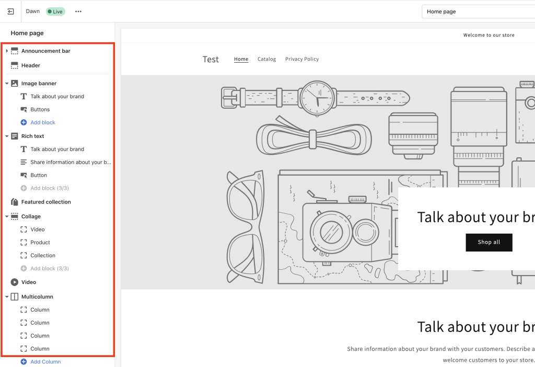Click the Featured collection section icon
The height and width of the screenshot is (367, 535).
tap(15, 201)
